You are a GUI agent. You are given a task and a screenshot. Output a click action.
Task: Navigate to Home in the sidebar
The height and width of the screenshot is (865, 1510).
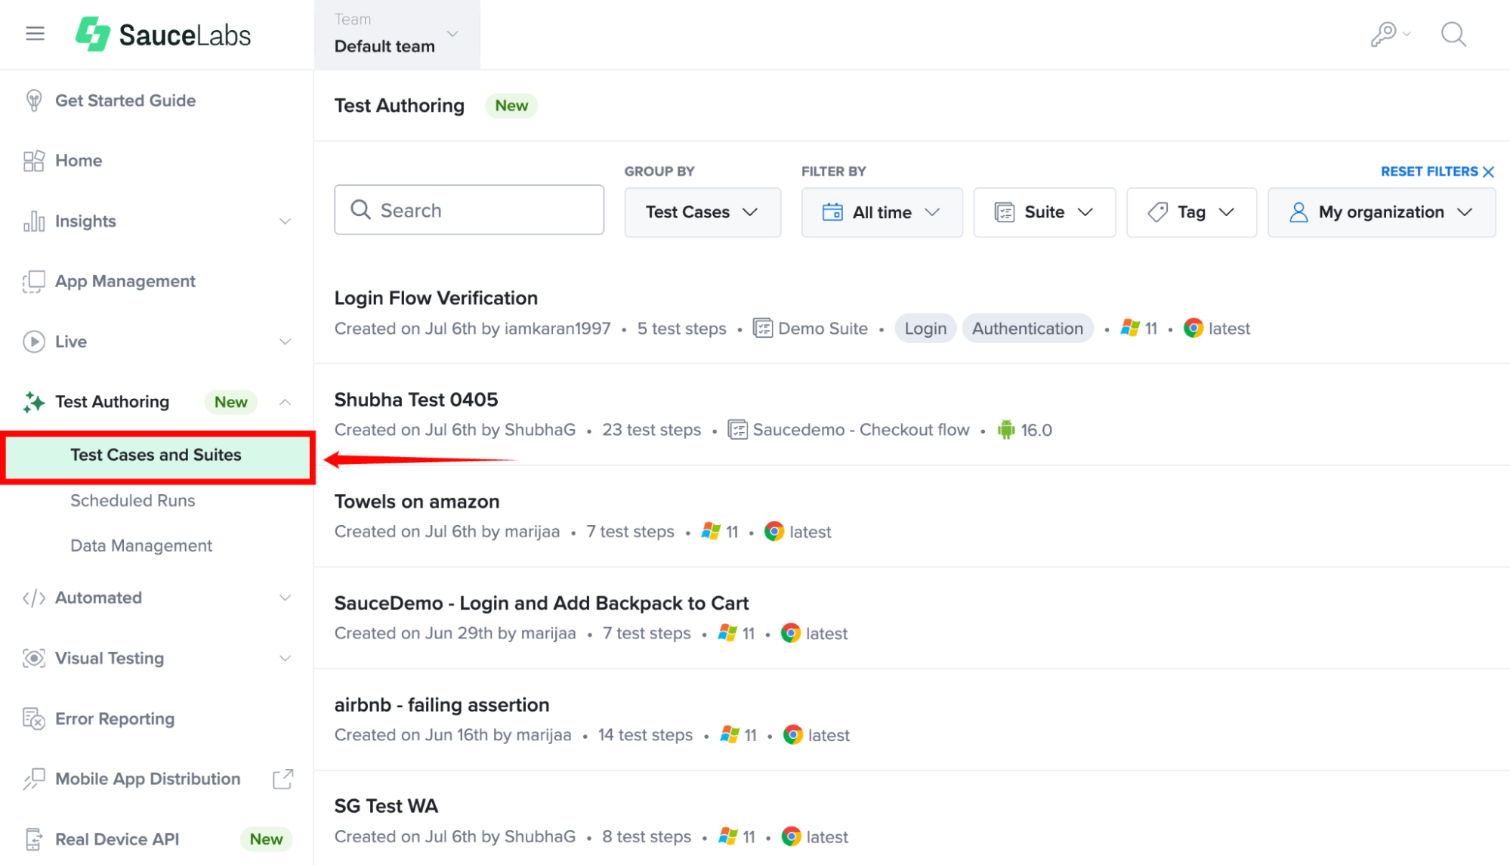pyautogui.click(x=79, y=161)
